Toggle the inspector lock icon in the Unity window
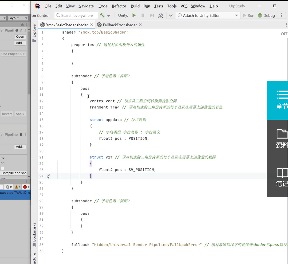 tap(22, 24)
